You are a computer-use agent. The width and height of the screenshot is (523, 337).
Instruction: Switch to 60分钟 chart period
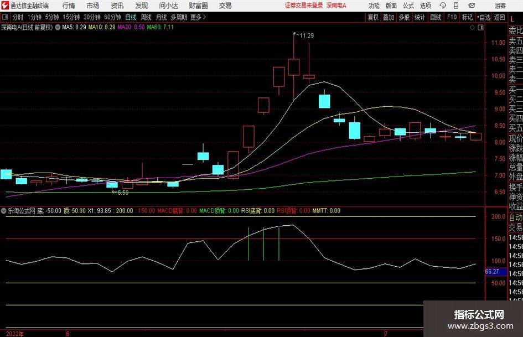coord(112,17)
